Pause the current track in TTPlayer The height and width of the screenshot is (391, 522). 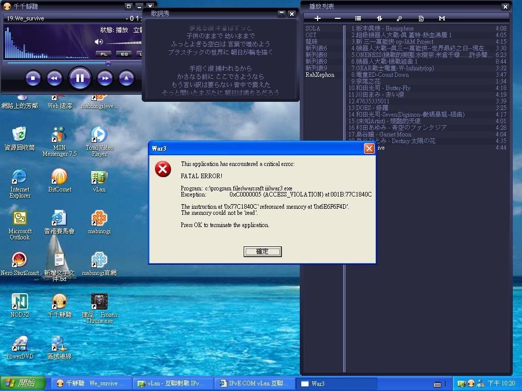pyautogui.click(x=80, y=78)
